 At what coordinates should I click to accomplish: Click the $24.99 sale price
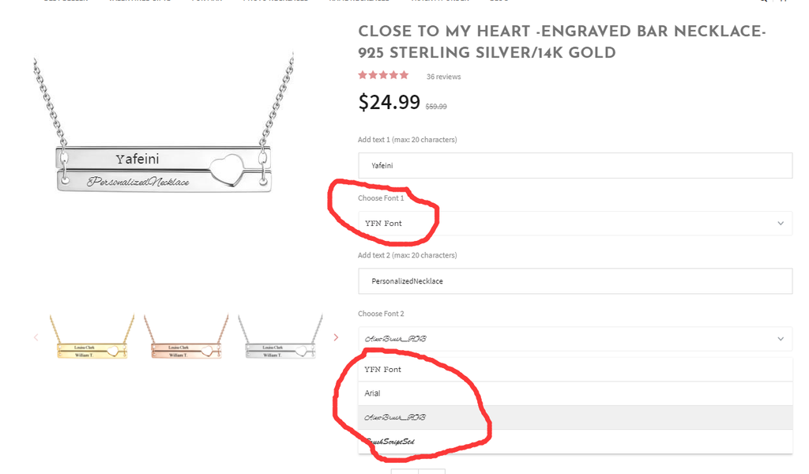tap(389, 103)
